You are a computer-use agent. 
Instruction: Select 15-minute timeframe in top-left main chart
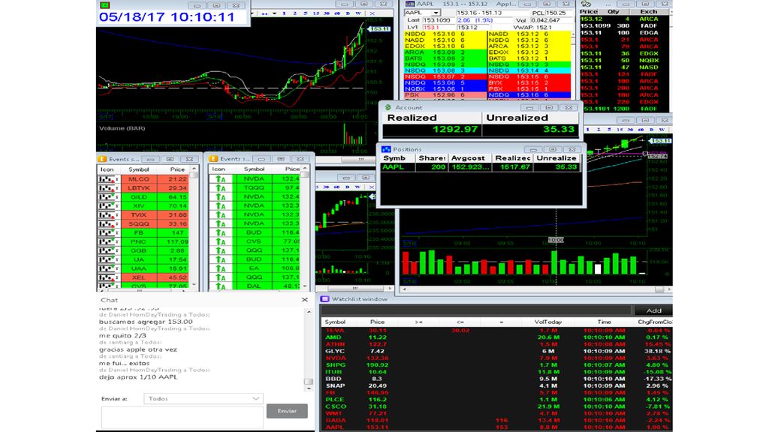[x=316, y=13]
